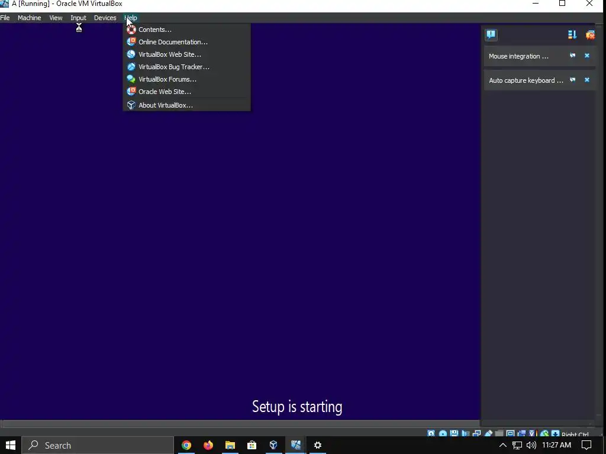Open About VirtualBox… dialog entry
606x454 pixels.
[186, 105]
